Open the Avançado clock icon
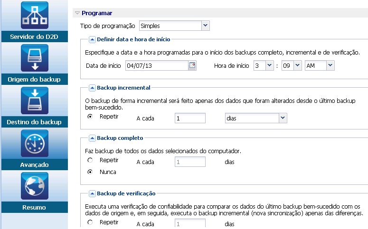 point(35,143)
